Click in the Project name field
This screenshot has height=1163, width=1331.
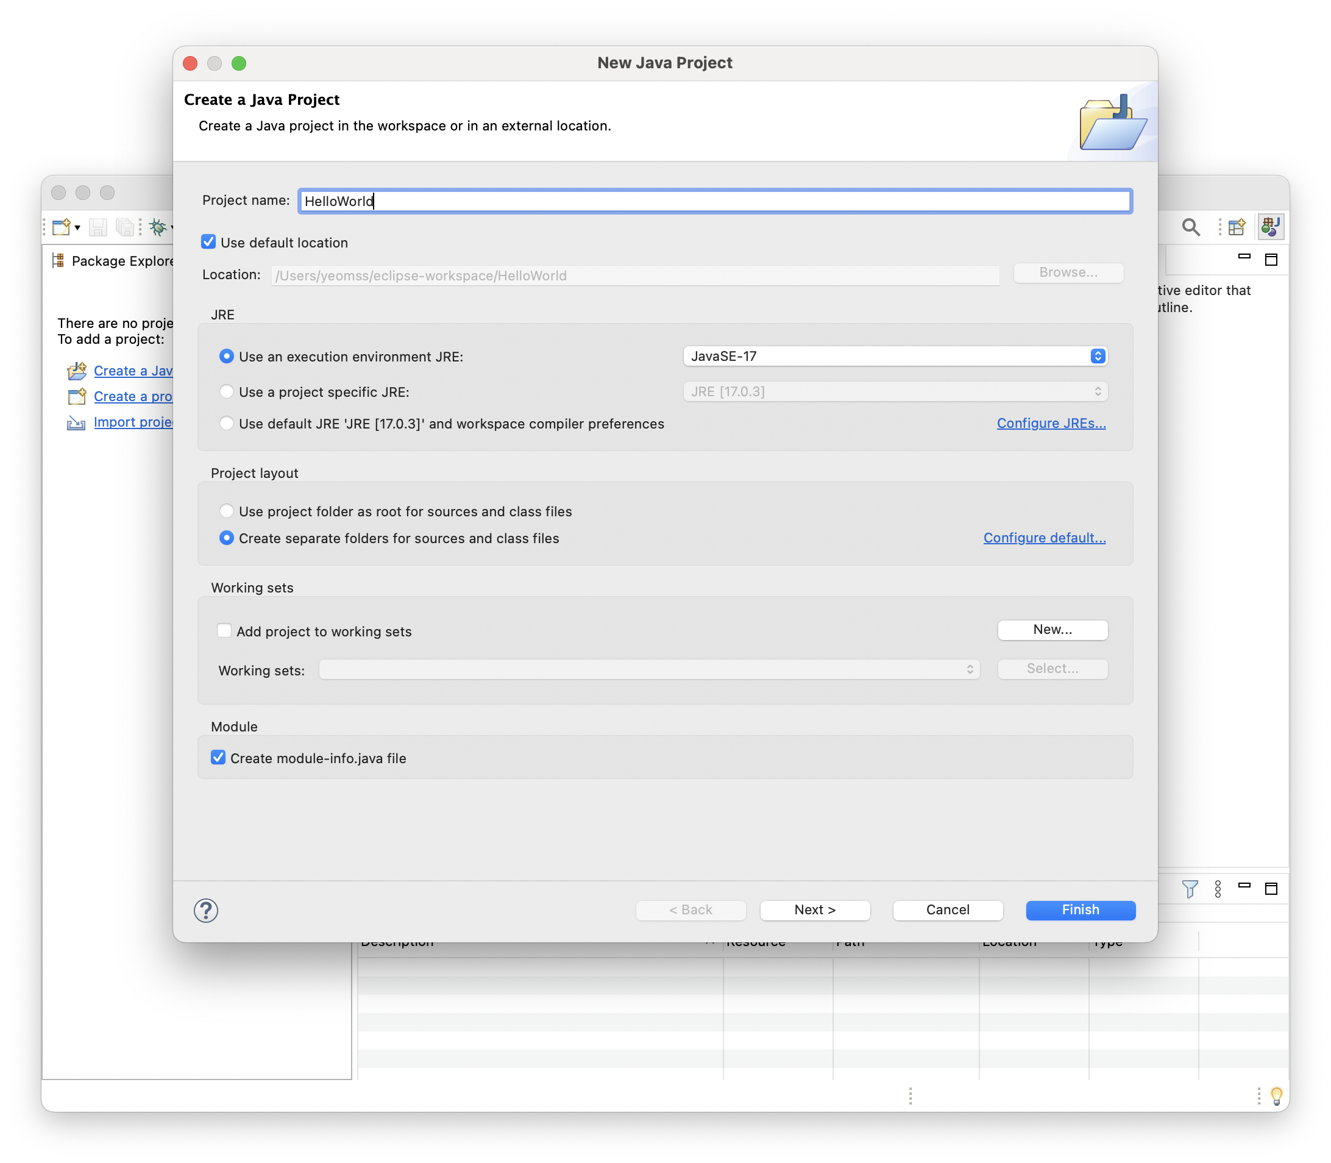click(x=714, y=201)
